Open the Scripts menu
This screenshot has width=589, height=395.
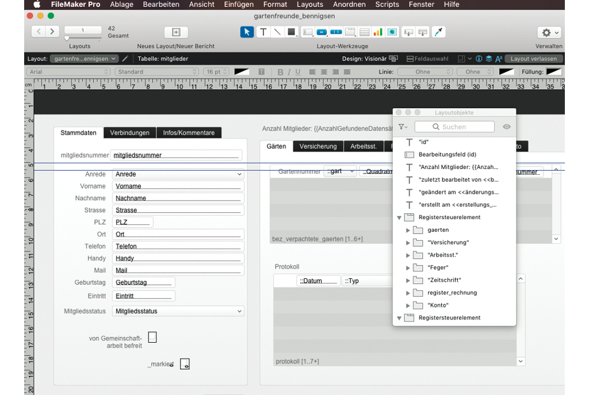pyautogui.click(x=387, y=5)
